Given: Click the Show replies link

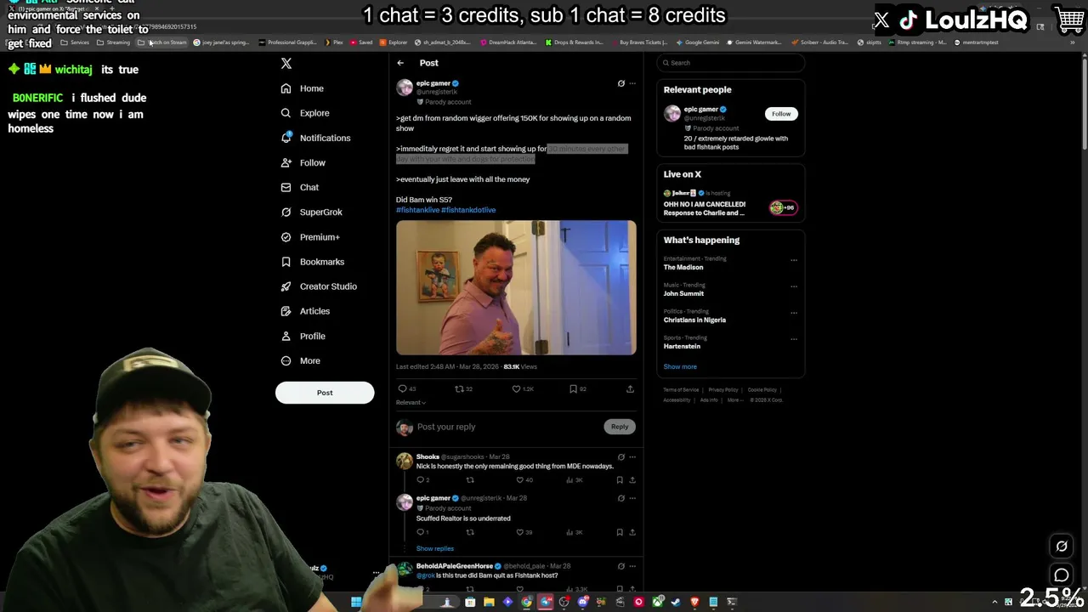Looking at the screenshot, I should [435, 549].
